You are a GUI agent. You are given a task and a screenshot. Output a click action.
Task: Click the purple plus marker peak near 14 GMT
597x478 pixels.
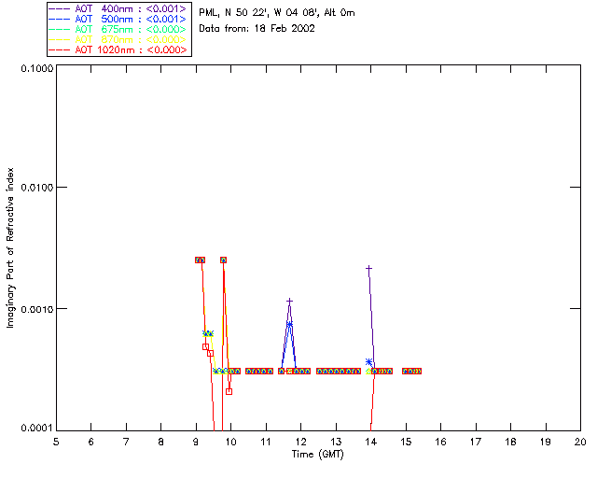[368, 269]
